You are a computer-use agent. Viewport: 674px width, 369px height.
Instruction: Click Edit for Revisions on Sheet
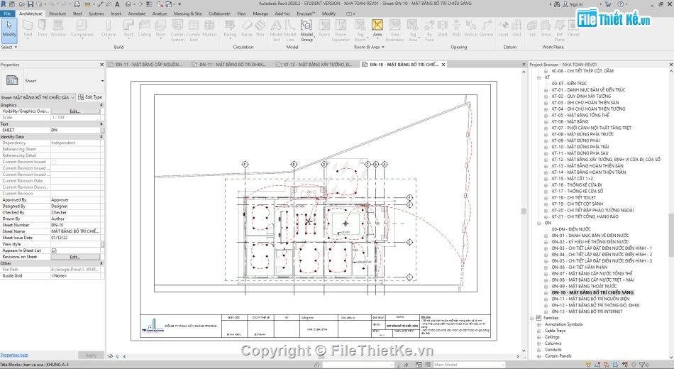pyautogui.click(x=75, y=257)
